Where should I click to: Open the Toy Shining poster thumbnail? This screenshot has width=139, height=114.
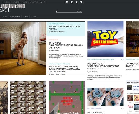[105, 39]
